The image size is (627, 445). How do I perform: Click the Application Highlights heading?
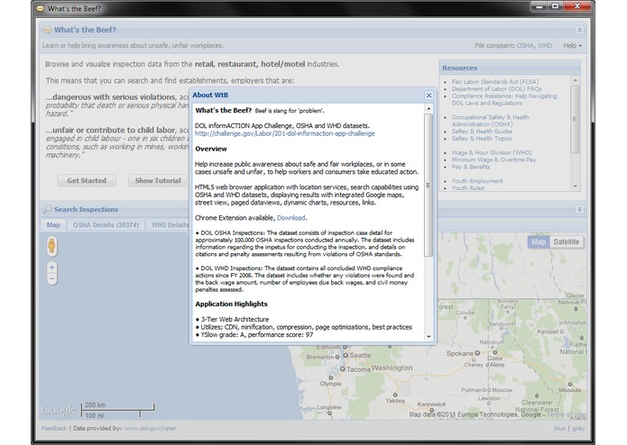click(x=231, y=304)
